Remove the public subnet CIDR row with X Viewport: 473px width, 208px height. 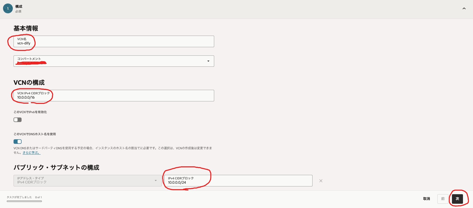tap(321, 181)
